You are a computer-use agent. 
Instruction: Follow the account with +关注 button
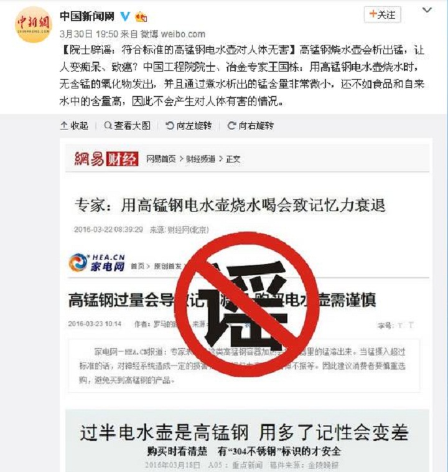pos(382,14)
